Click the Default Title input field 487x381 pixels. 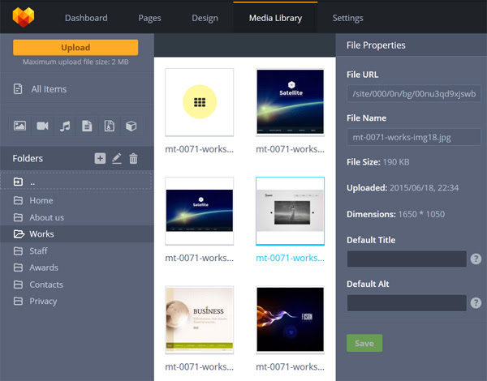point(407,259)
